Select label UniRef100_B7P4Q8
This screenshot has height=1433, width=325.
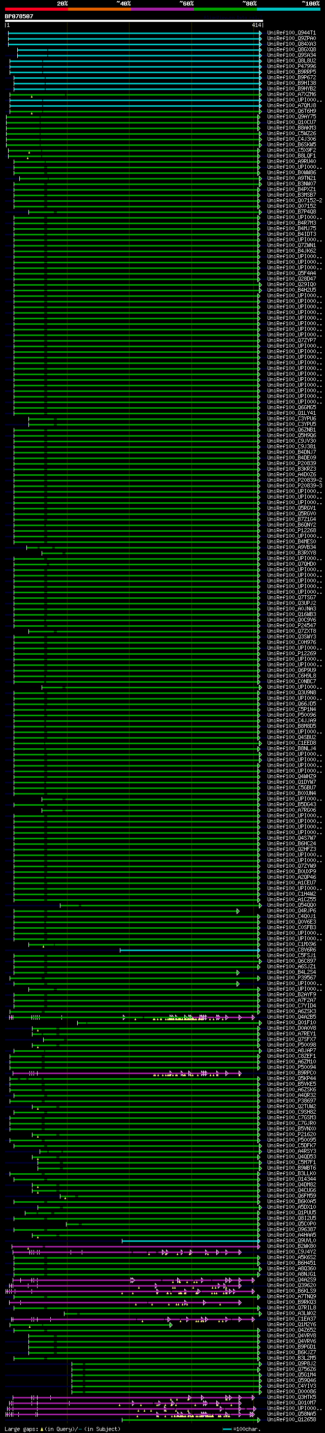[291, 211]
